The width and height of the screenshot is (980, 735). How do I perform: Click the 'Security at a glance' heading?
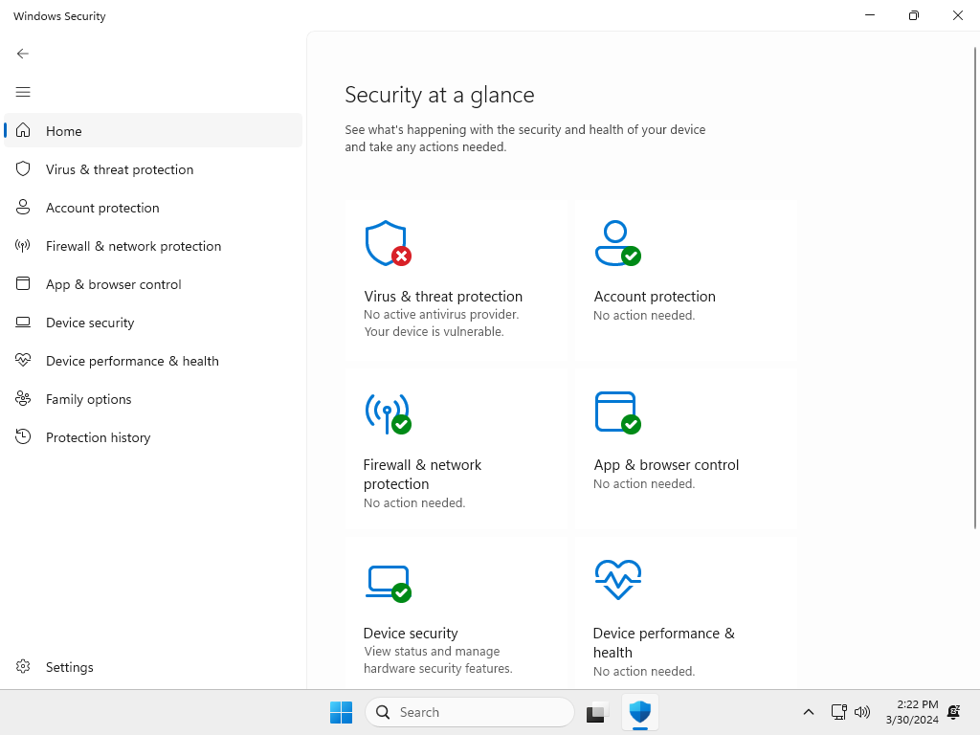tap(439, 95)
